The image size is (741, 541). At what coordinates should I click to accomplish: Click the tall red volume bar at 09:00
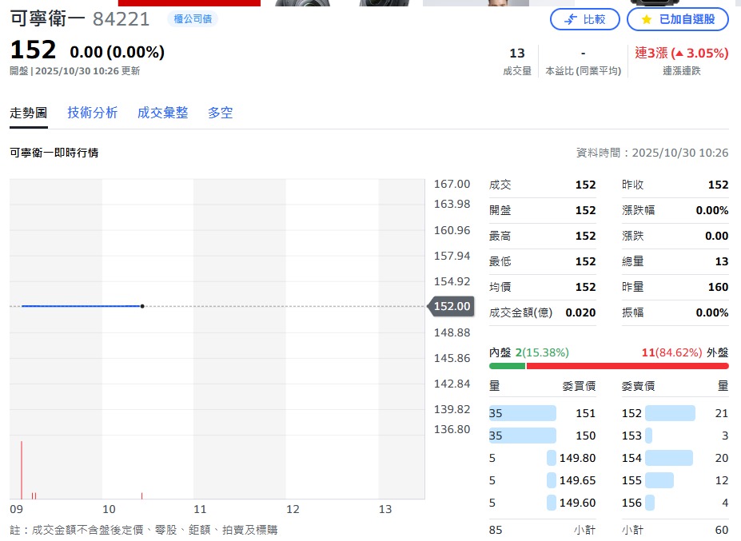(22, 470)
